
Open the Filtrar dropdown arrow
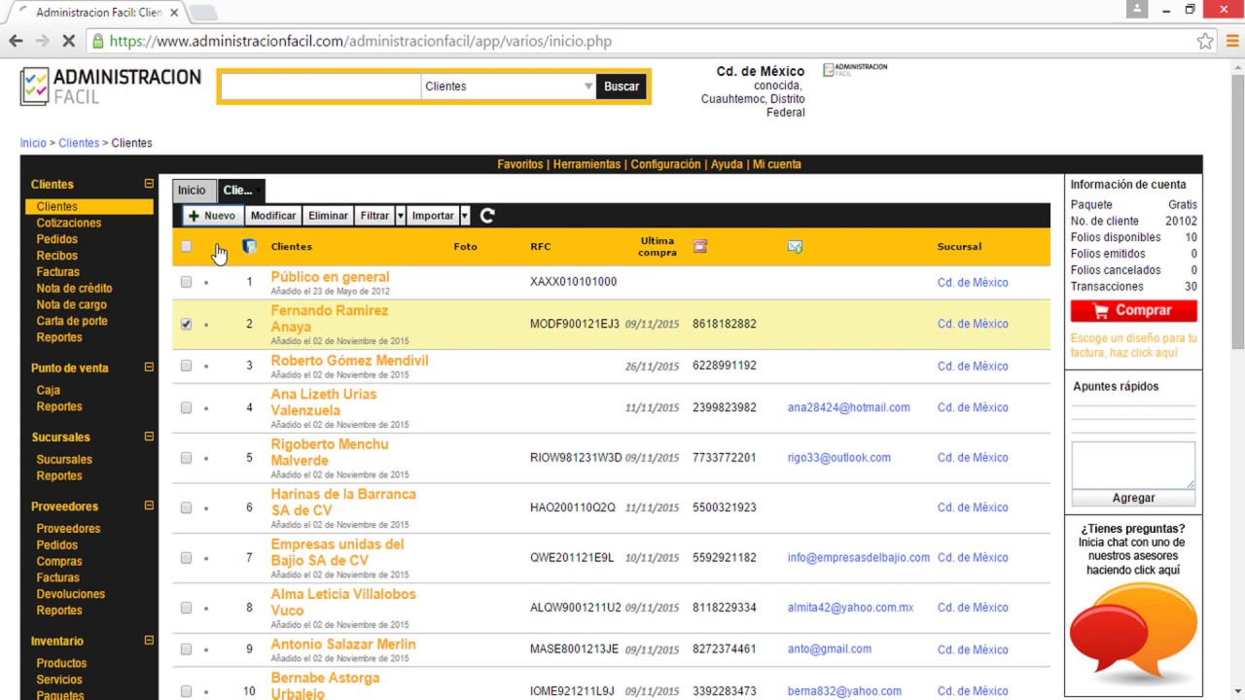401,216
